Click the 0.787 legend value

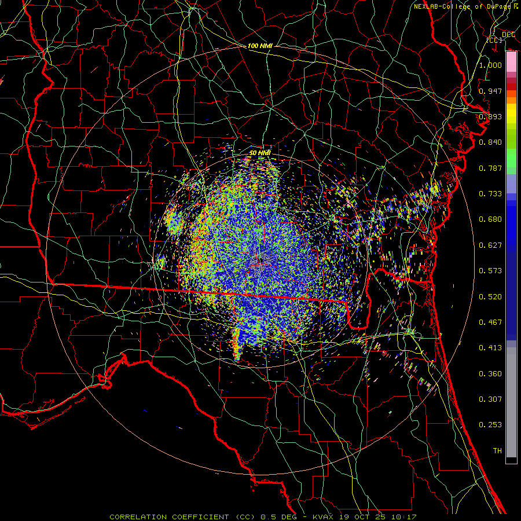[490, 168]
